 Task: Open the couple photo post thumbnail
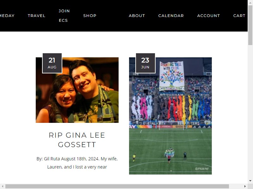point(77,90)
